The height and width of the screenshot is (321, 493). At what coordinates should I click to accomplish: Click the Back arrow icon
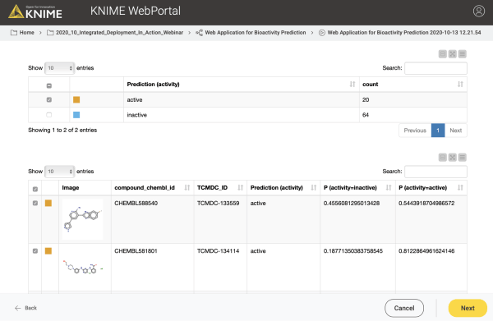18,308
